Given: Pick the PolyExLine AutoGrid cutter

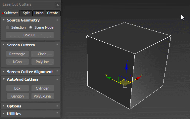Looking at the screenshot, I should (42, 96).
